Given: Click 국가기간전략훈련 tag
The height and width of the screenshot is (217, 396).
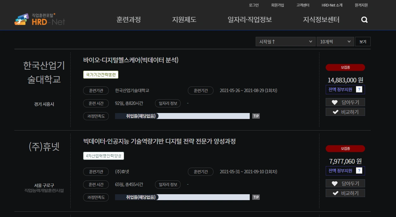Looking at the screenshot, I should [101, 75].
